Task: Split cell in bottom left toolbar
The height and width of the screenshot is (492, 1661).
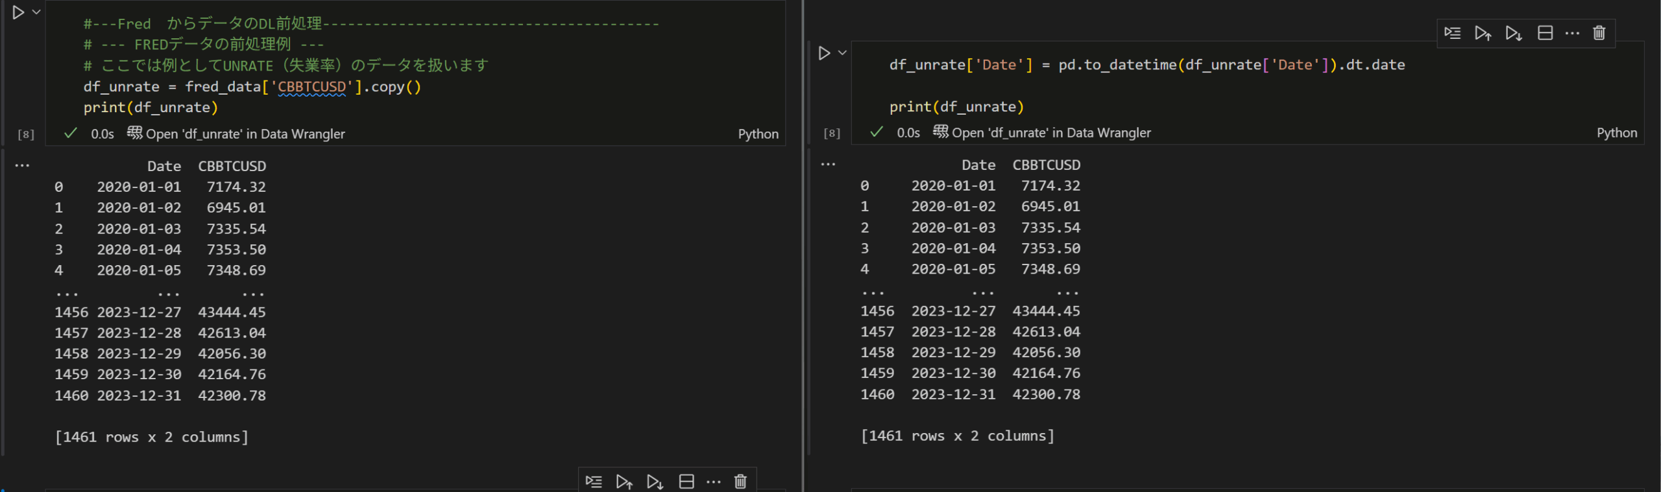Action: (686, 482)
